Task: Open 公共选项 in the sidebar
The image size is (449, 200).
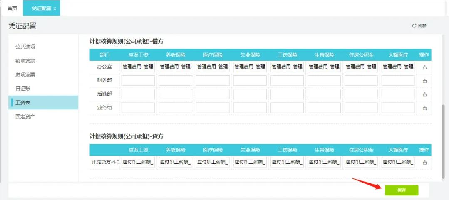Action: (x=25, y=47)
